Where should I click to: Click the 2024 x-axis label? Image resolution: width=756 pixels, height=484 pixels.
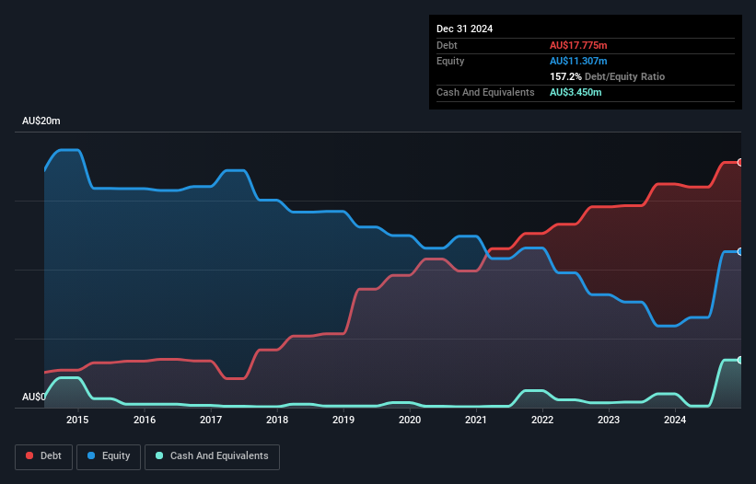675,420
